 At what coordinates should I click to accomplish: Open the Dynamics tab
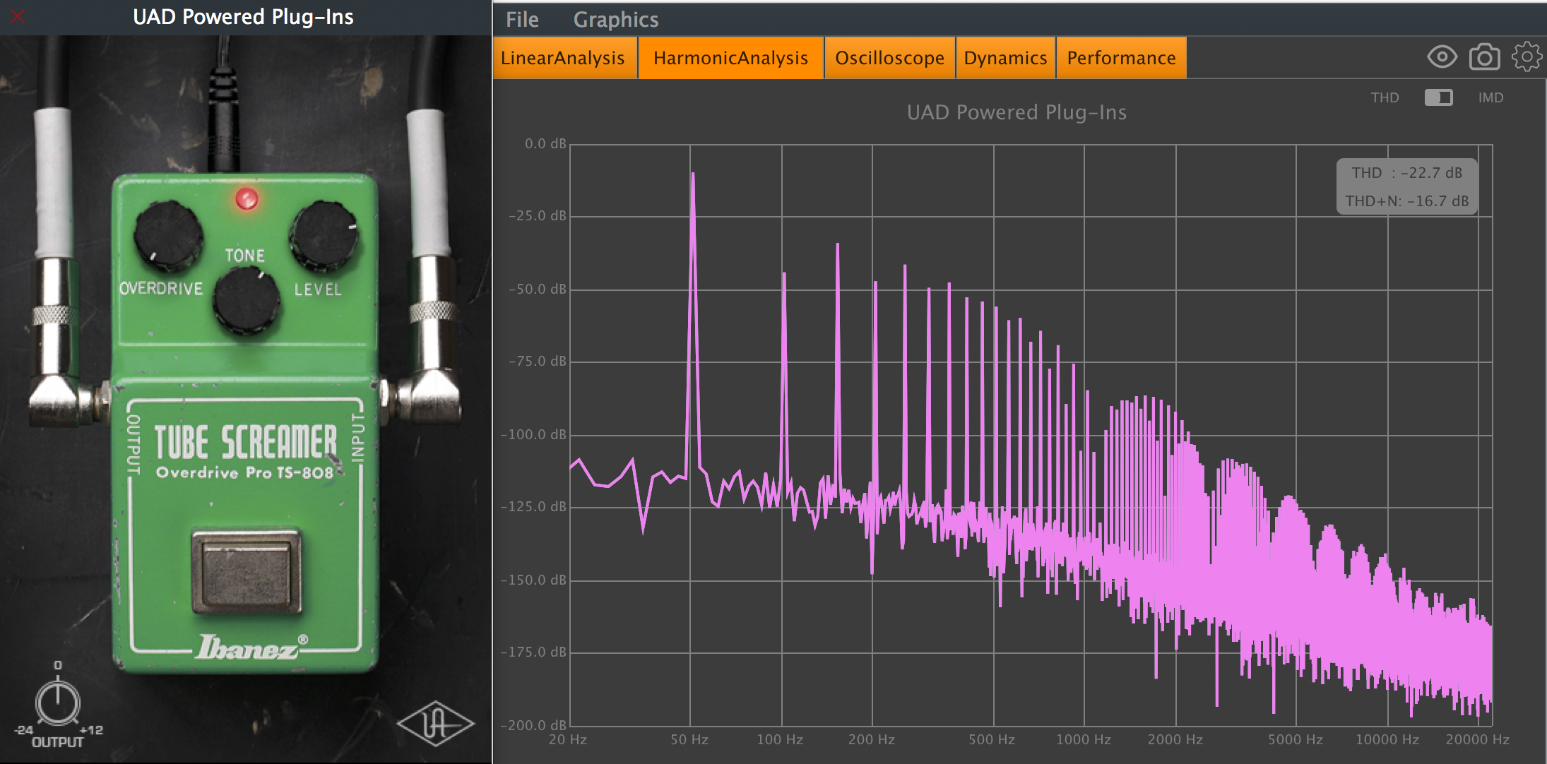[1005, 58]
